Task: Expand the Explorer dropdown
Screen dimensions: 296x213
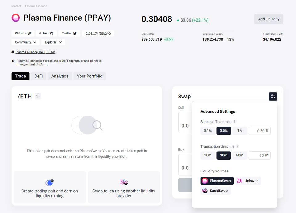Action: click(x=53, y=42)
